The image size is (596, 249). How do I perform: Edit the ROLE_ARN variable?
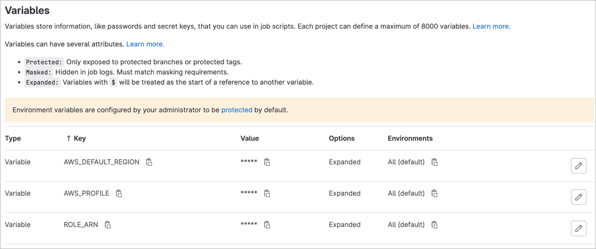click(578, 229)
